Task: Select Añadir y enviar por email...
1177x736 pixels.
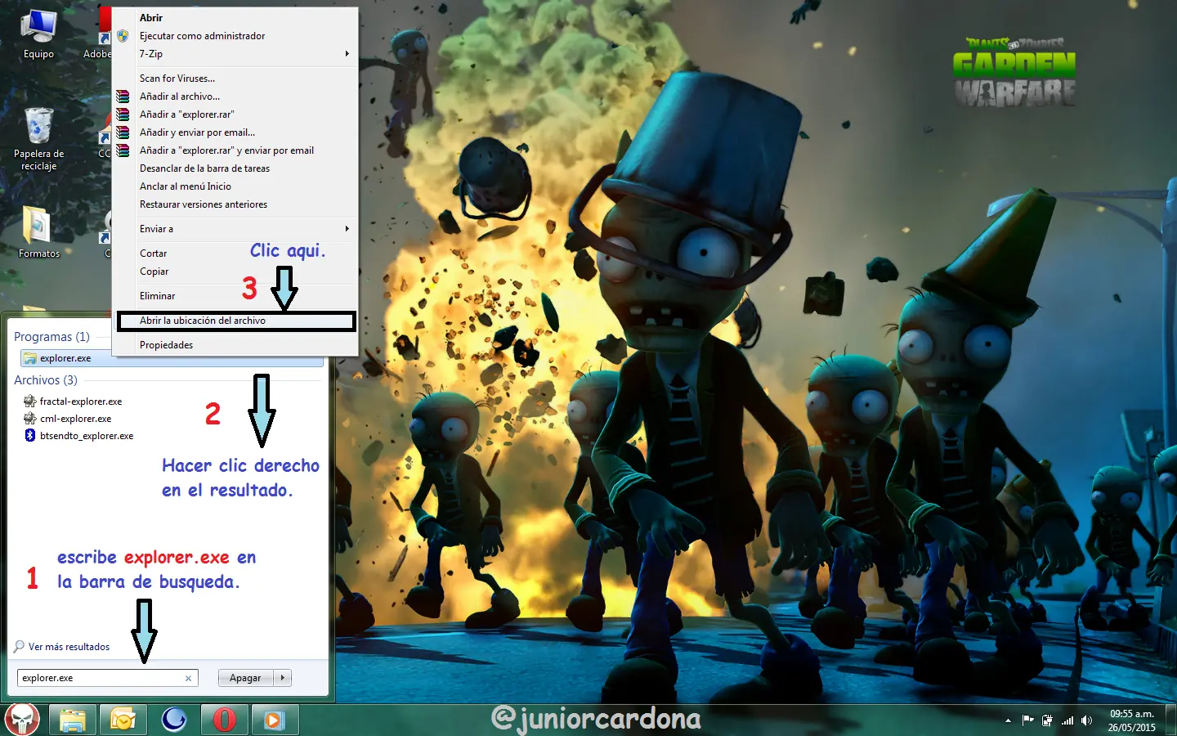Action: coord(235,132)
